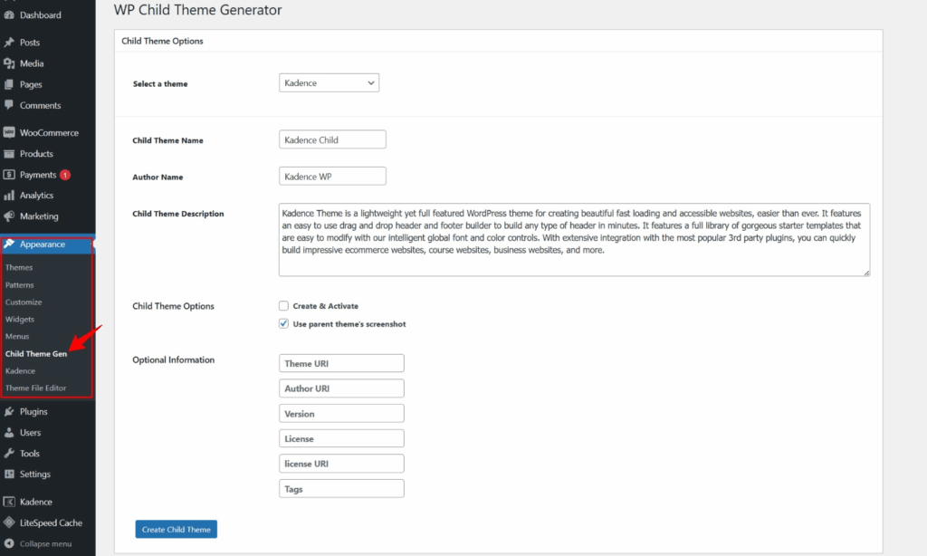Image resolution: width=927 pixels, height=556 pixels.
Task: Open the Customize link under Appearance
Action: pos(24,302)
